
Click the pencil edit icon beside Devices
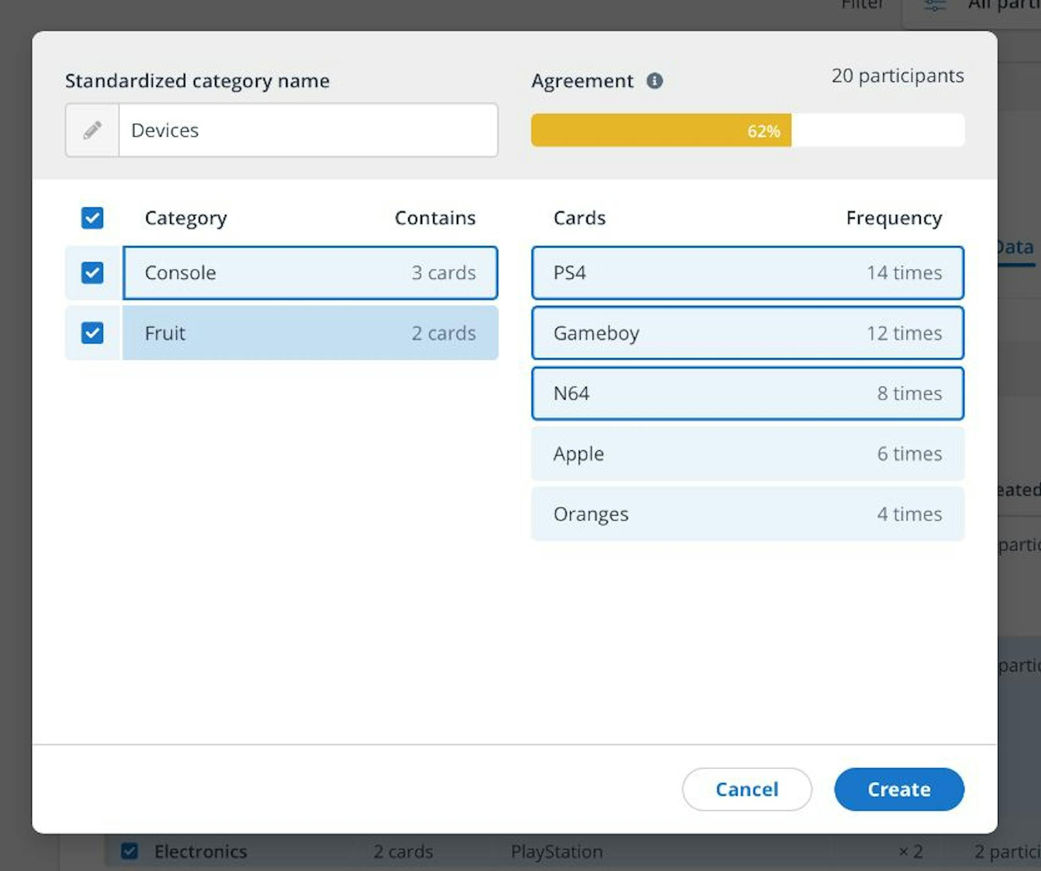pos(93,130)
